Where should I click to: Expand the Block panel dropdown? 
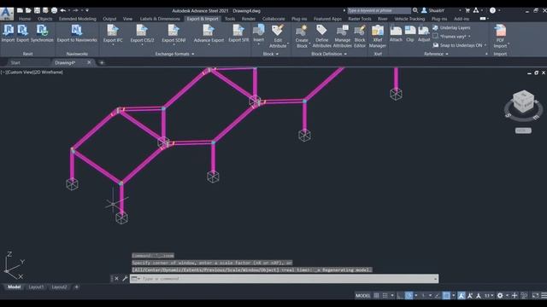pos(271,54)
